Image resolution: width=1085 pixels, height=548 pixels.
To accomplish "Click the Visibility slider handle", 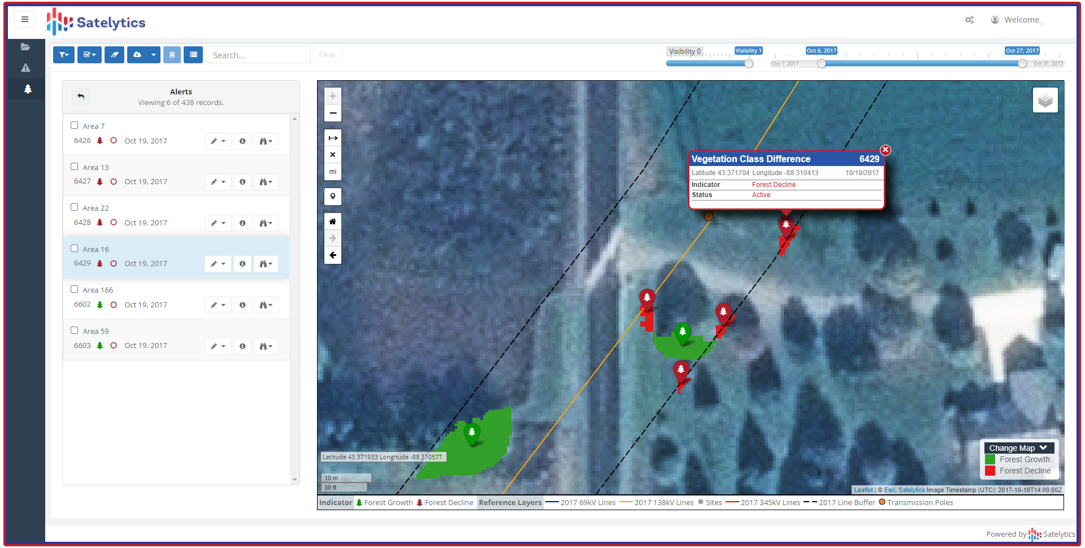I will tap(749, 64).
